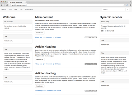Click the 'Cache briefly' panel title
Screen dimensions: 132x104
[105, 22]
